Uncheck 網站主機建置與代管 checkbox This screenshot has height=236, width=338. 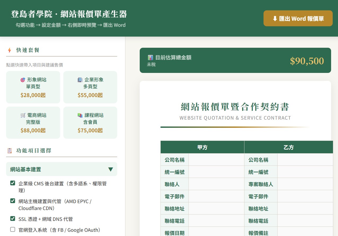point(12,201)
